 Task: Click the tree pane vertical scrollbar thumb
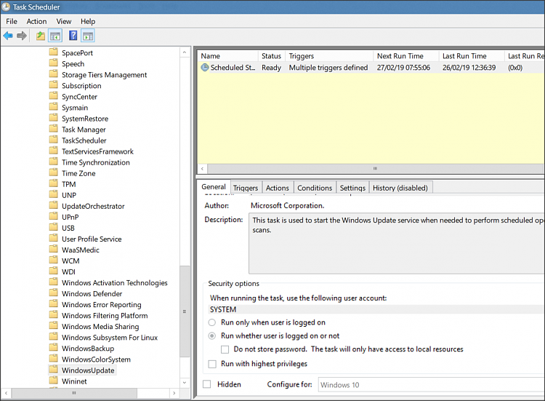coord(185,311)
